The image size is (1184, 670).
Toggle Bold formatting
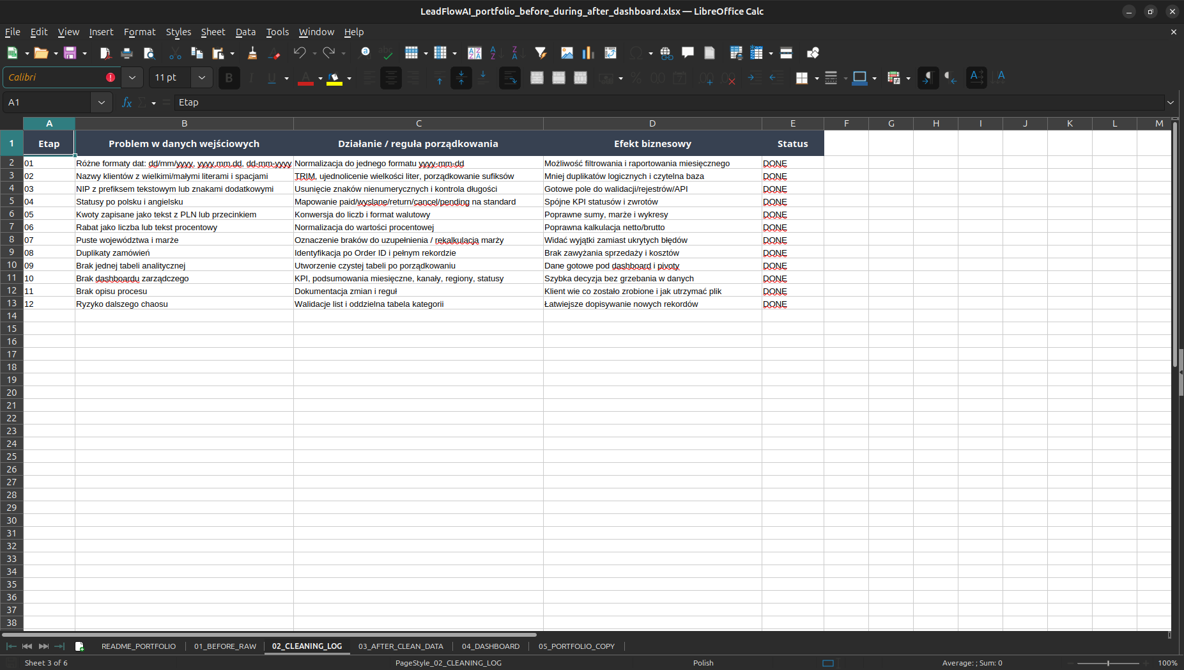pos(229,78)
